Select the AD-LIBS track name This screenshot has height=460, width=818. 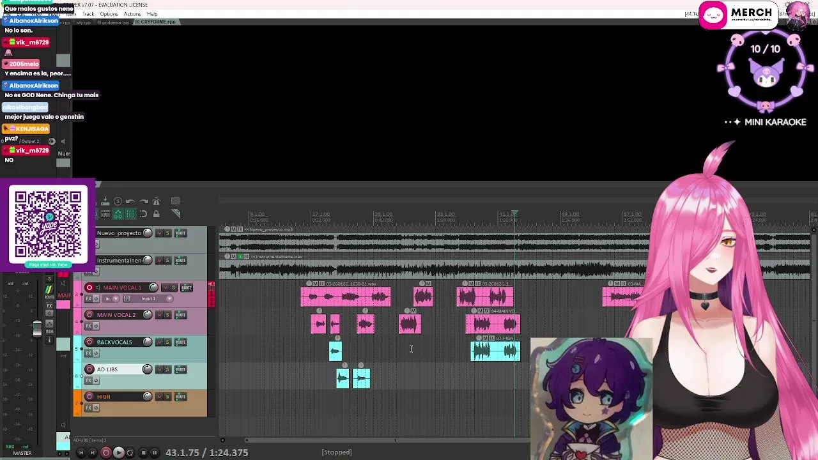107,369
